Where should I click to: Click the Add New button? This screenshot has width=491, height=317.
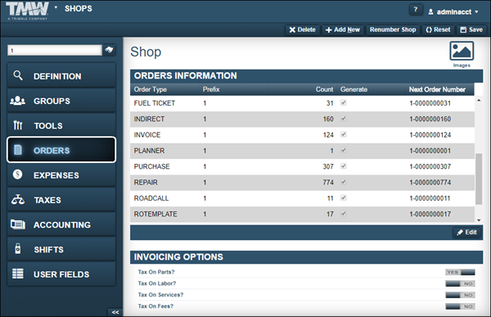[343, 29]
